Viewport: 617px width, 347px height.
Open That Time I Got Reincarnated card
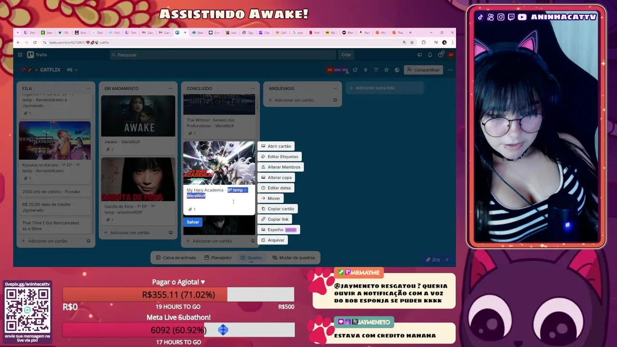[54, 226]
